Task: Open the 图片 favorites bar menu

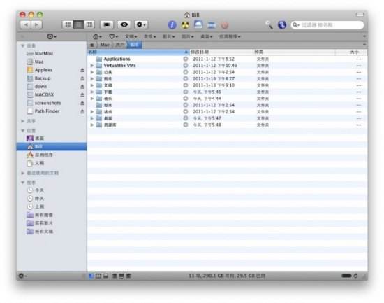Action: pyautogui.click(x=187, y=36)
